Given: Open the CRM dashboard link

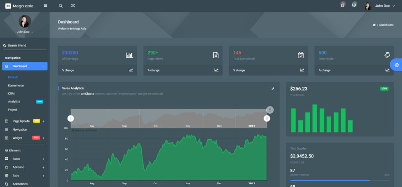Looking at the screenshot, I should 11,94.
